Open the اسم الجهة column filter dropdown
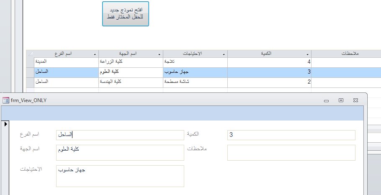 [x=160, y=54]
